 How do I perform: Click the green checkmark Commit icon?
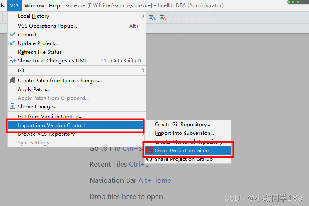point(12,34)
